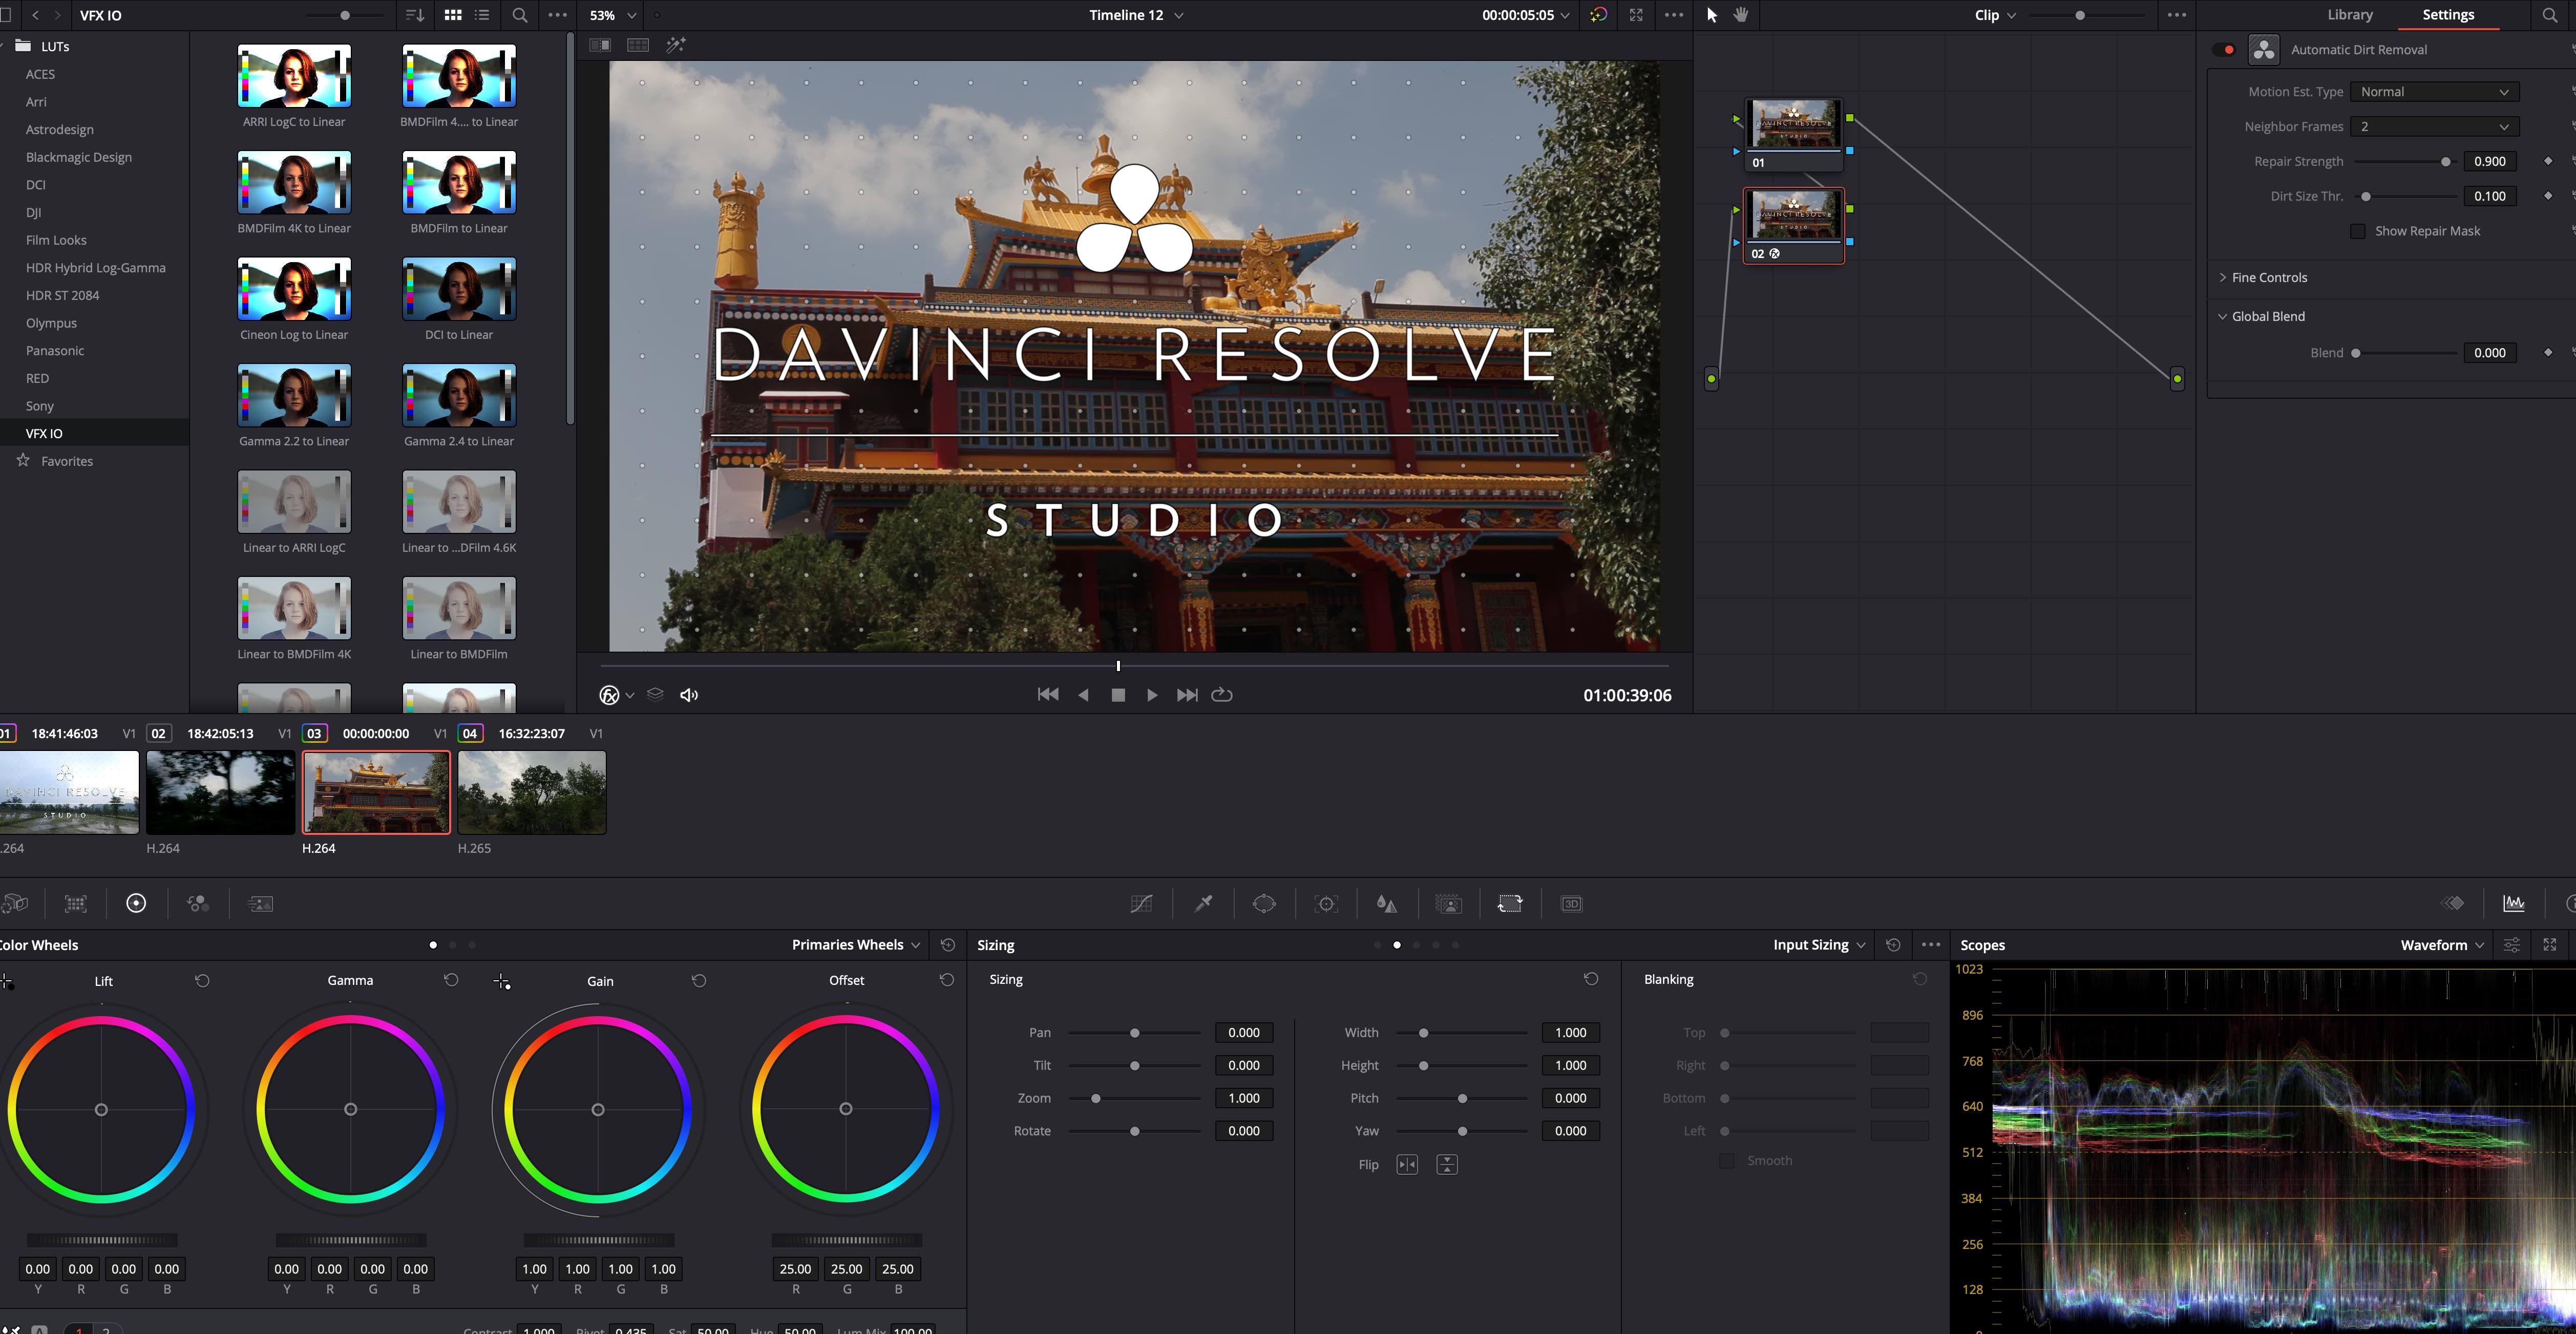2576x1334 pixels.
Task: Open the Waveform scope type dropdown
Action: click(2442, 944)
